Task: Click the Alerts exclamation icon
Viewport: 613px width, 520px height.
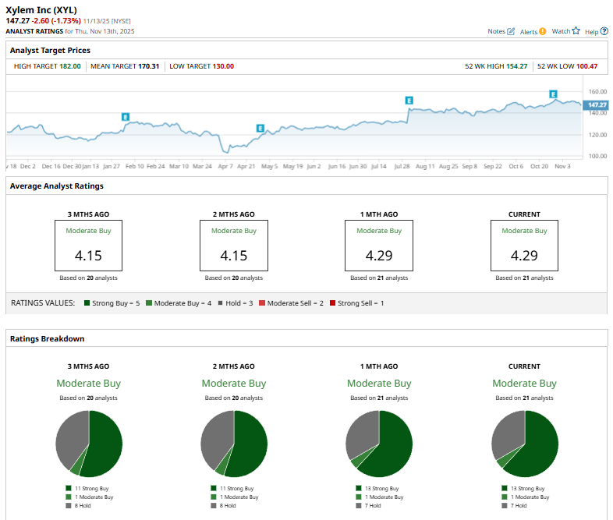Action: tap(542, 31)
